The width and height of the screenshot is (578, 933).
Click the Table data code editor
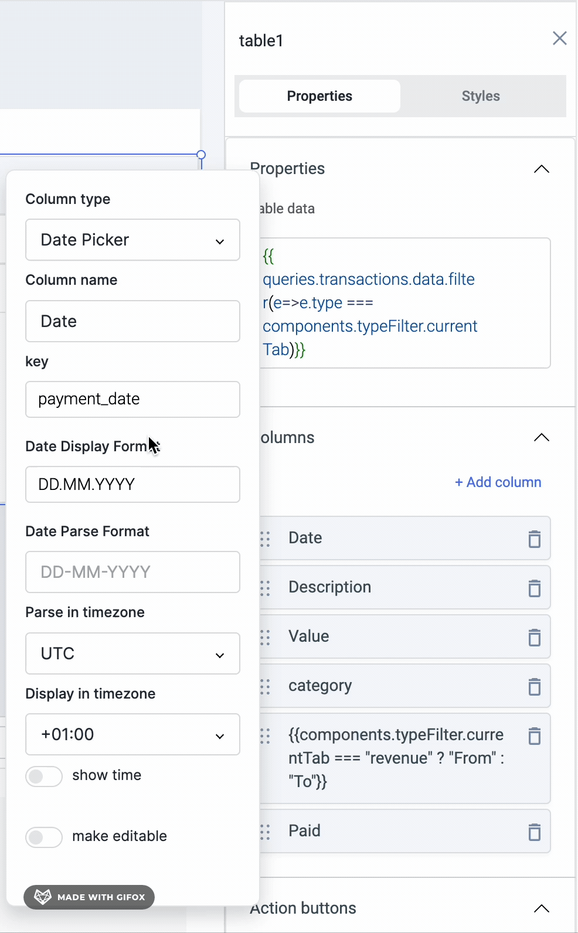404,303
